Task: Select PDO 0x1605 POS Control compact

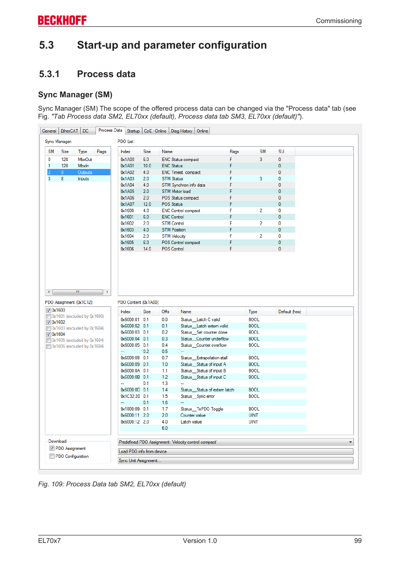Action: tap(207, 242)
